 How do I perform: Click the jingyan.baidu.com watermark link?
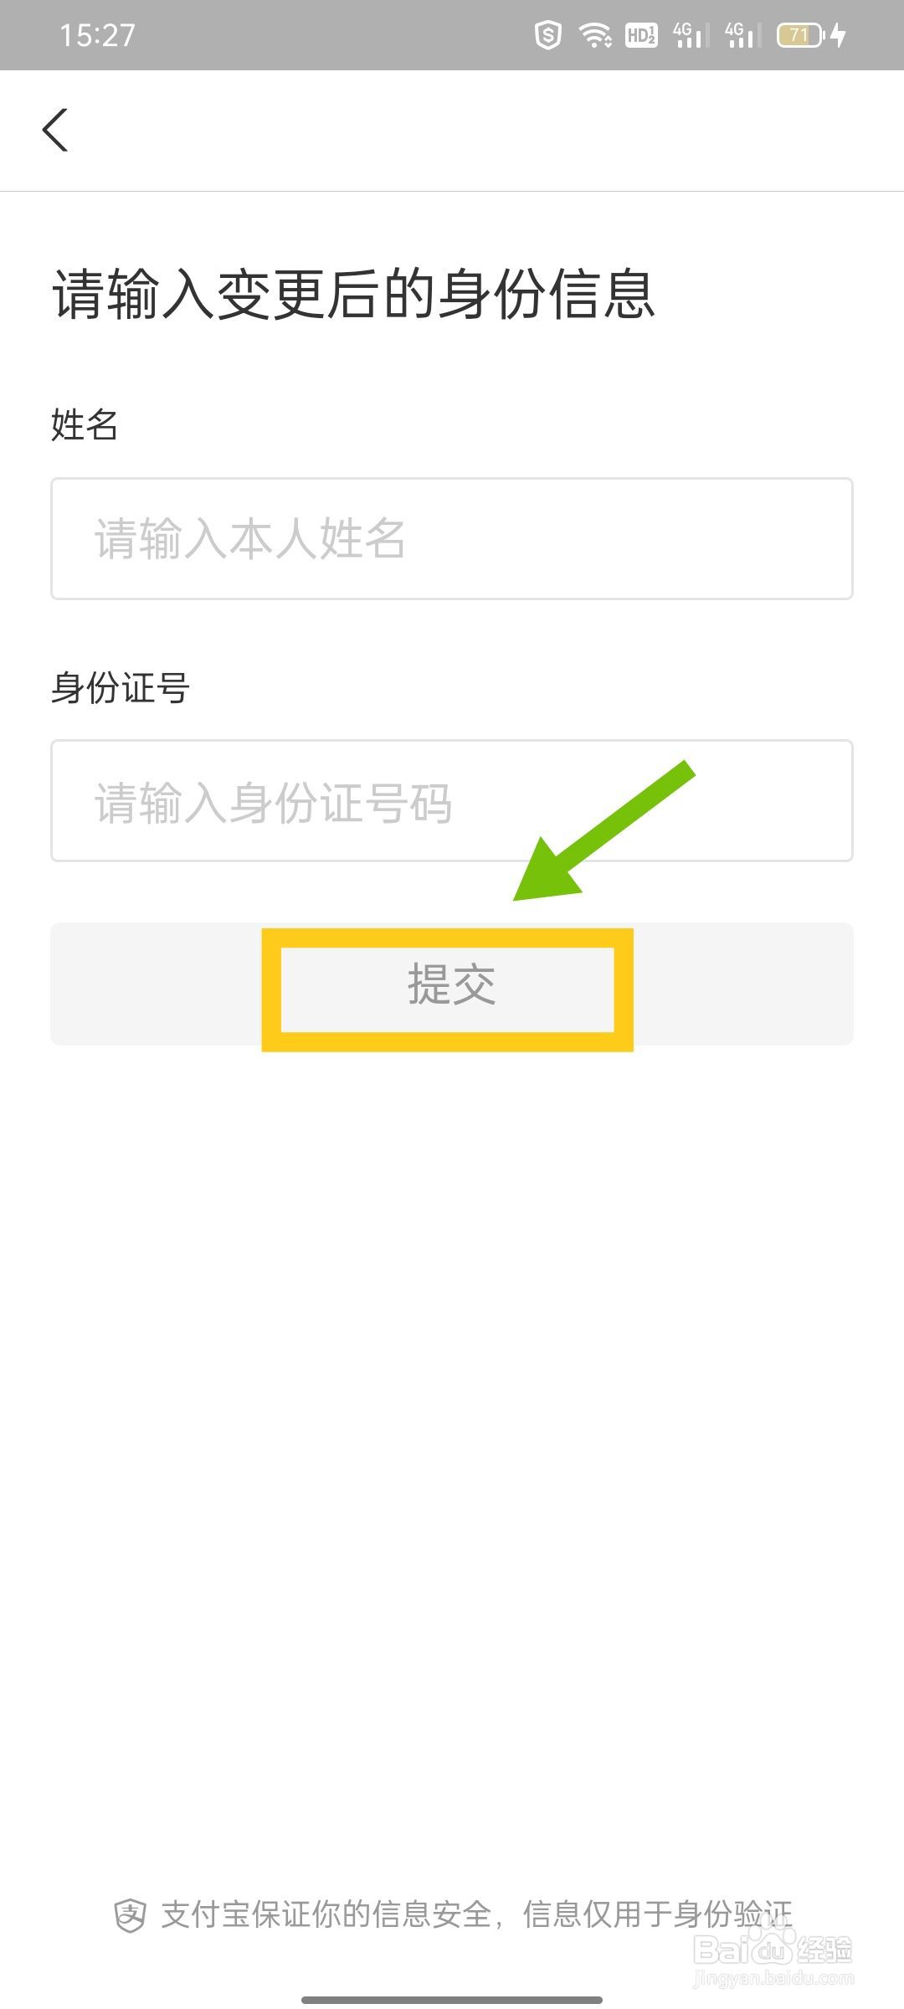click(773, 1979)
